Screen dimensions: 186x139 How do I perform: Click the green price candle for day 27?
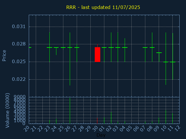coord(77,53)
